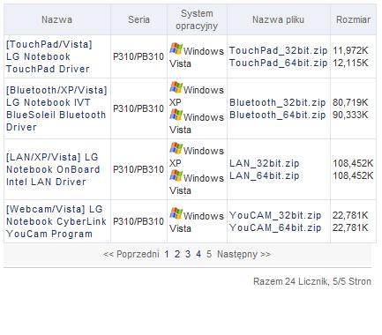
Task: Download TouchPad_32bit.zip file
Action: (x=278, y=50)
